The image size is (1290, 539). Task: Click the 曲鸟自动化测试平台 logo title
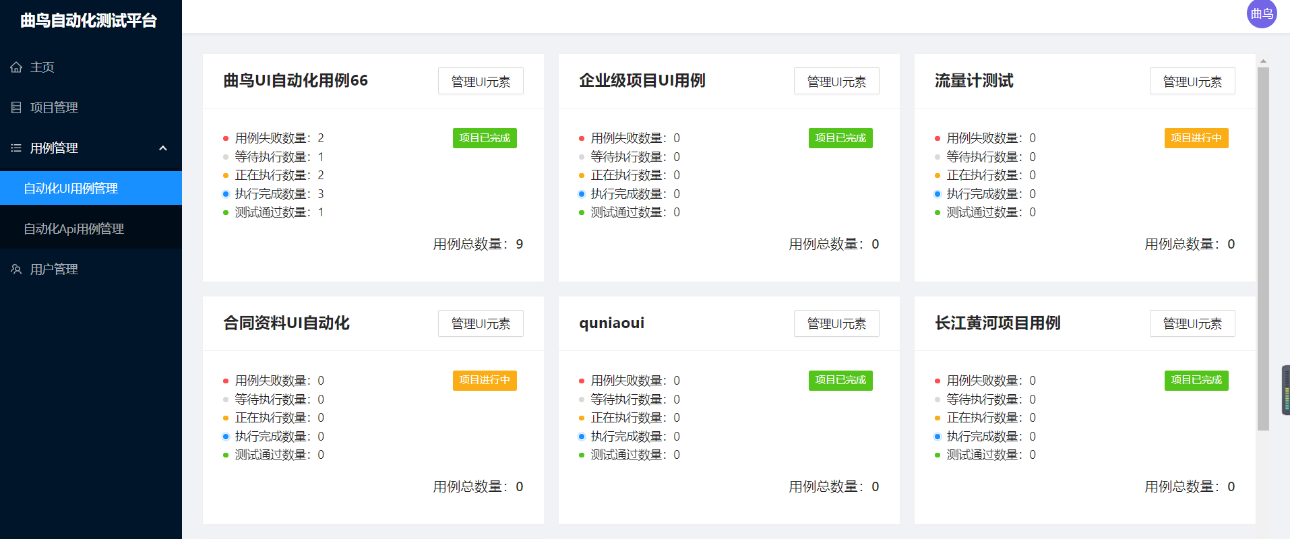click(x=88, y=20)
